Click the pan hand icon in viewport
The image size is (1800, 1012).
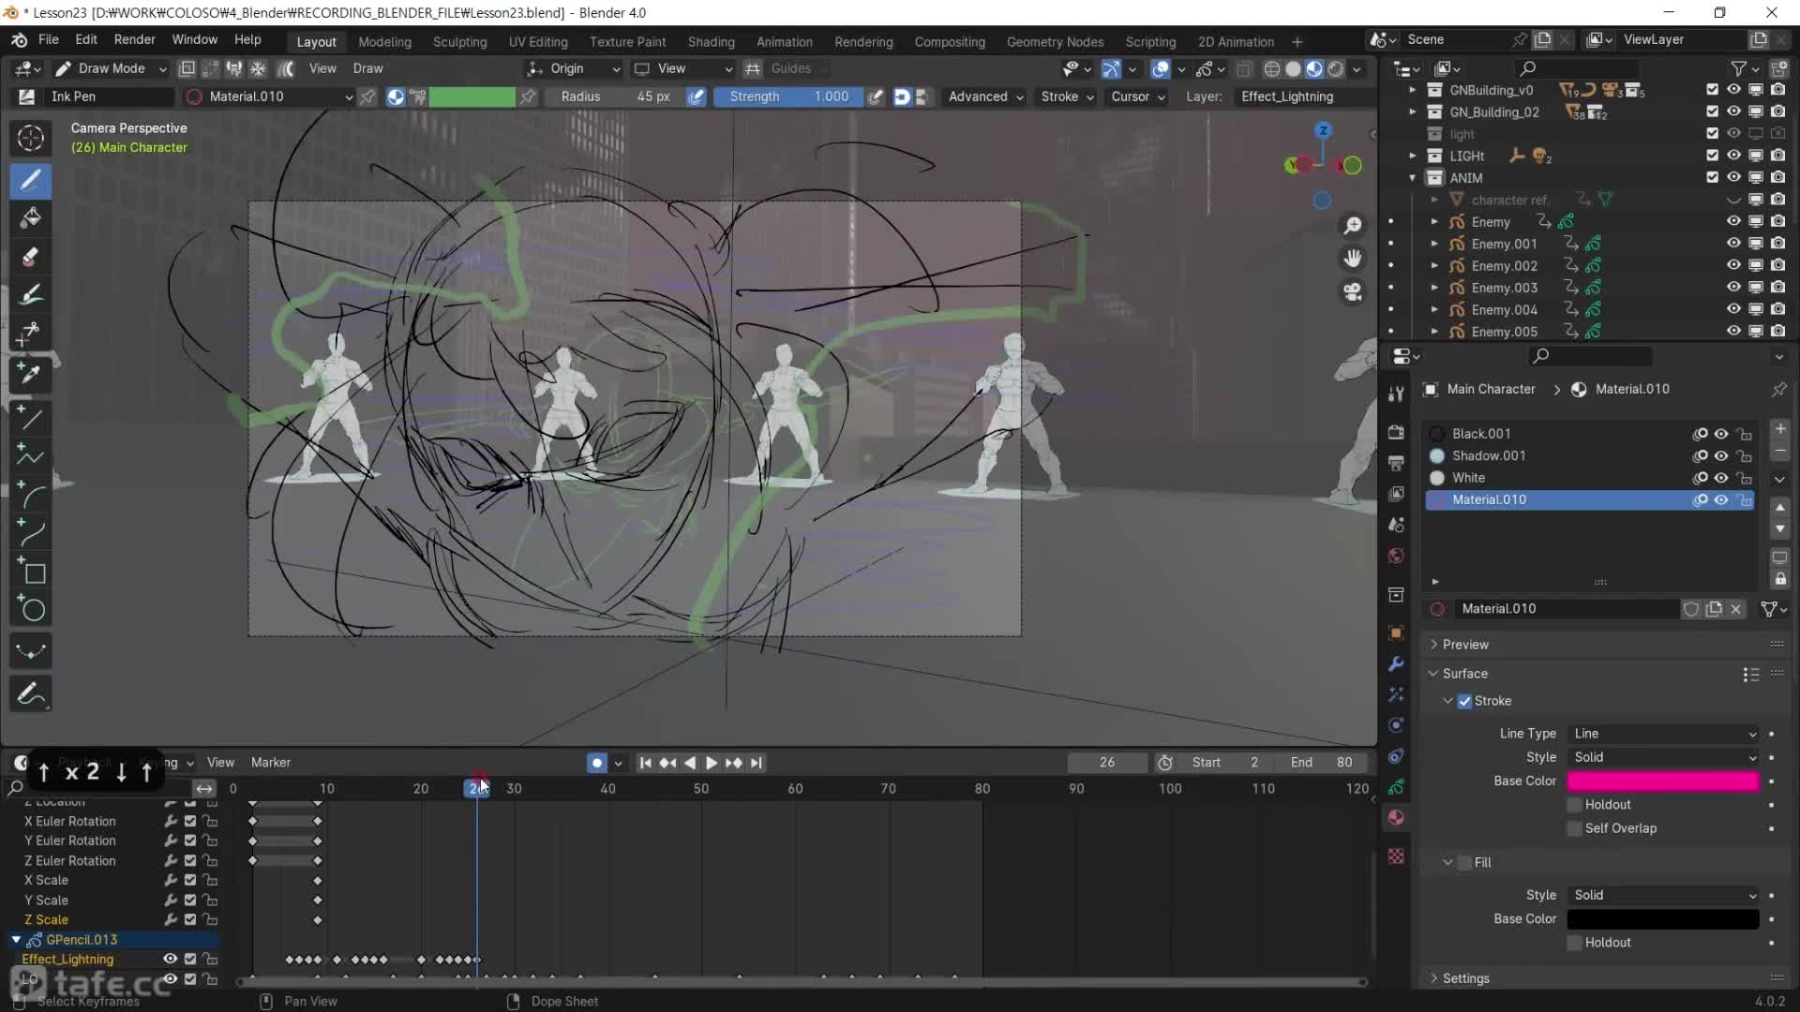(1352, 259)
